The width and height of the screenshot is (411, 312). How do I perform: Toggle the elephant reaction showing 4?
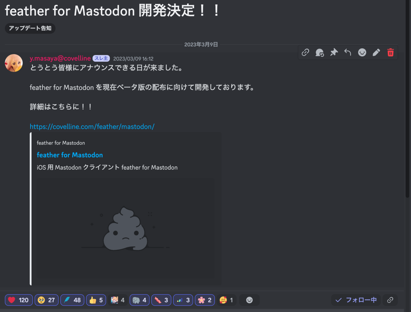click(x=139, y=300)
